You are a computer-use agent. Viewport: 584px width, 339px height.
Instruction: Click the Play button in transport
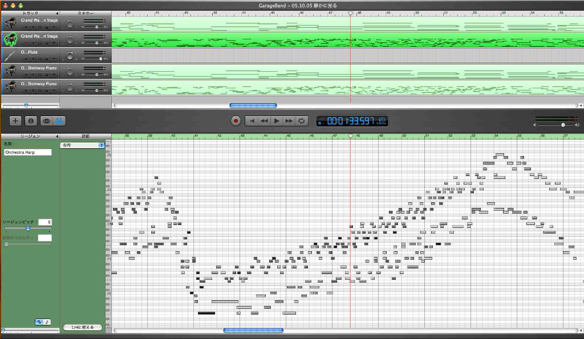[277, 121]
